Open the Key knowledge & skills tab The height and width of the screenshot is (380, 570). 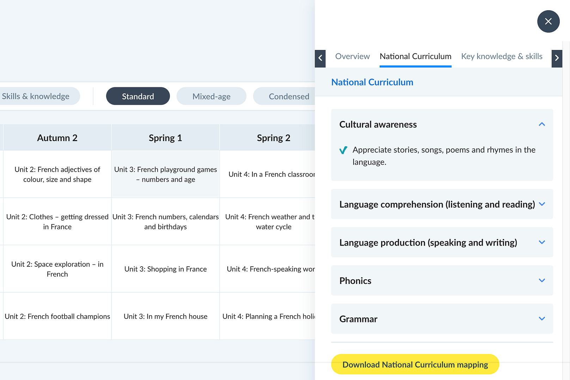(501, 56)
